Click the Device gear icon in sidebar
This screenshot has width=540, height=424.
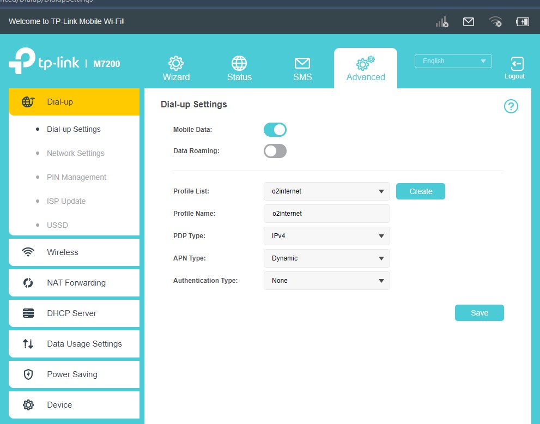point(28,405)
